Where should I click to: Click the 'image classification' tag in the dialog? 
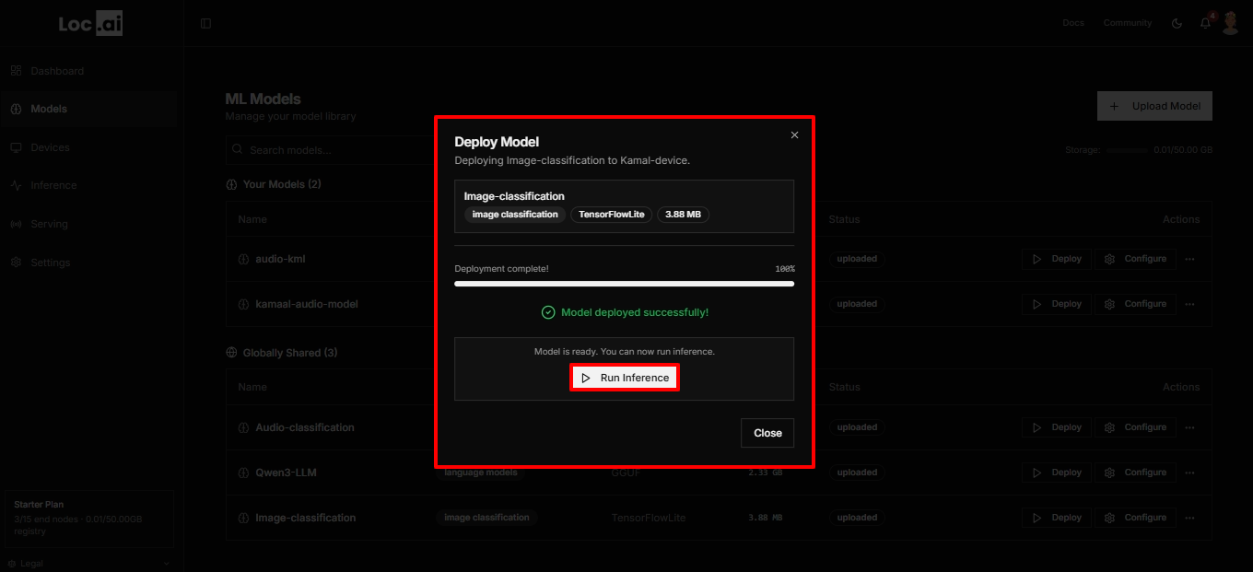[515, 215]
